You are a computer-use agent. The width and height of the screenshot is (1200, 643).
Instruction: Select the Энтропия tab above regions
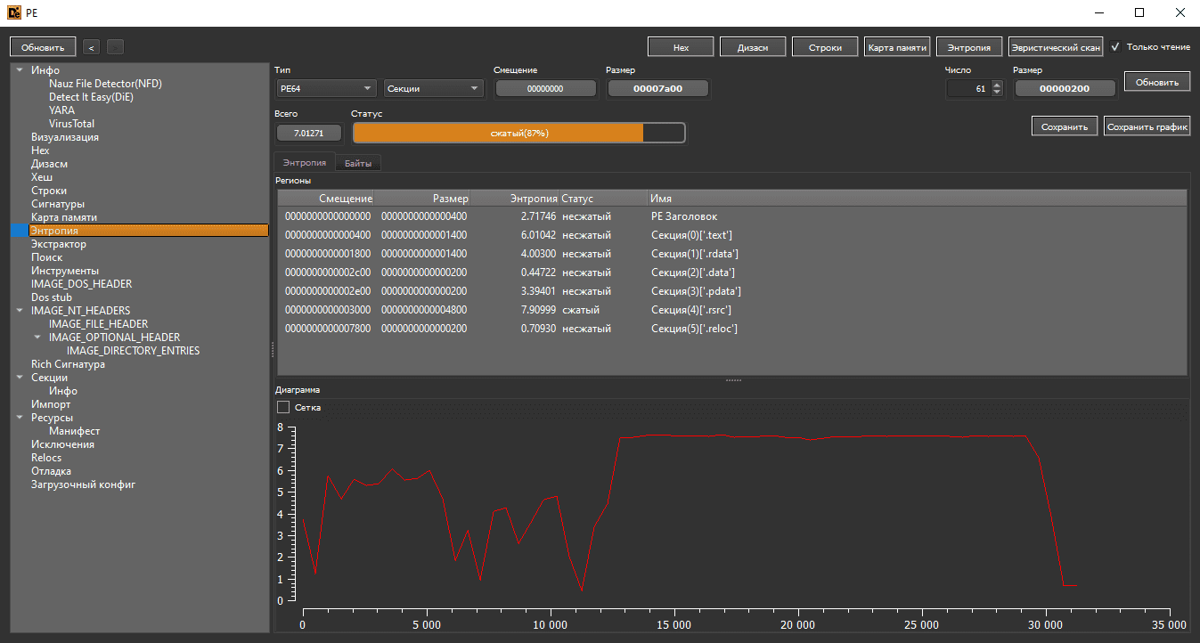[x=304, y=163]
